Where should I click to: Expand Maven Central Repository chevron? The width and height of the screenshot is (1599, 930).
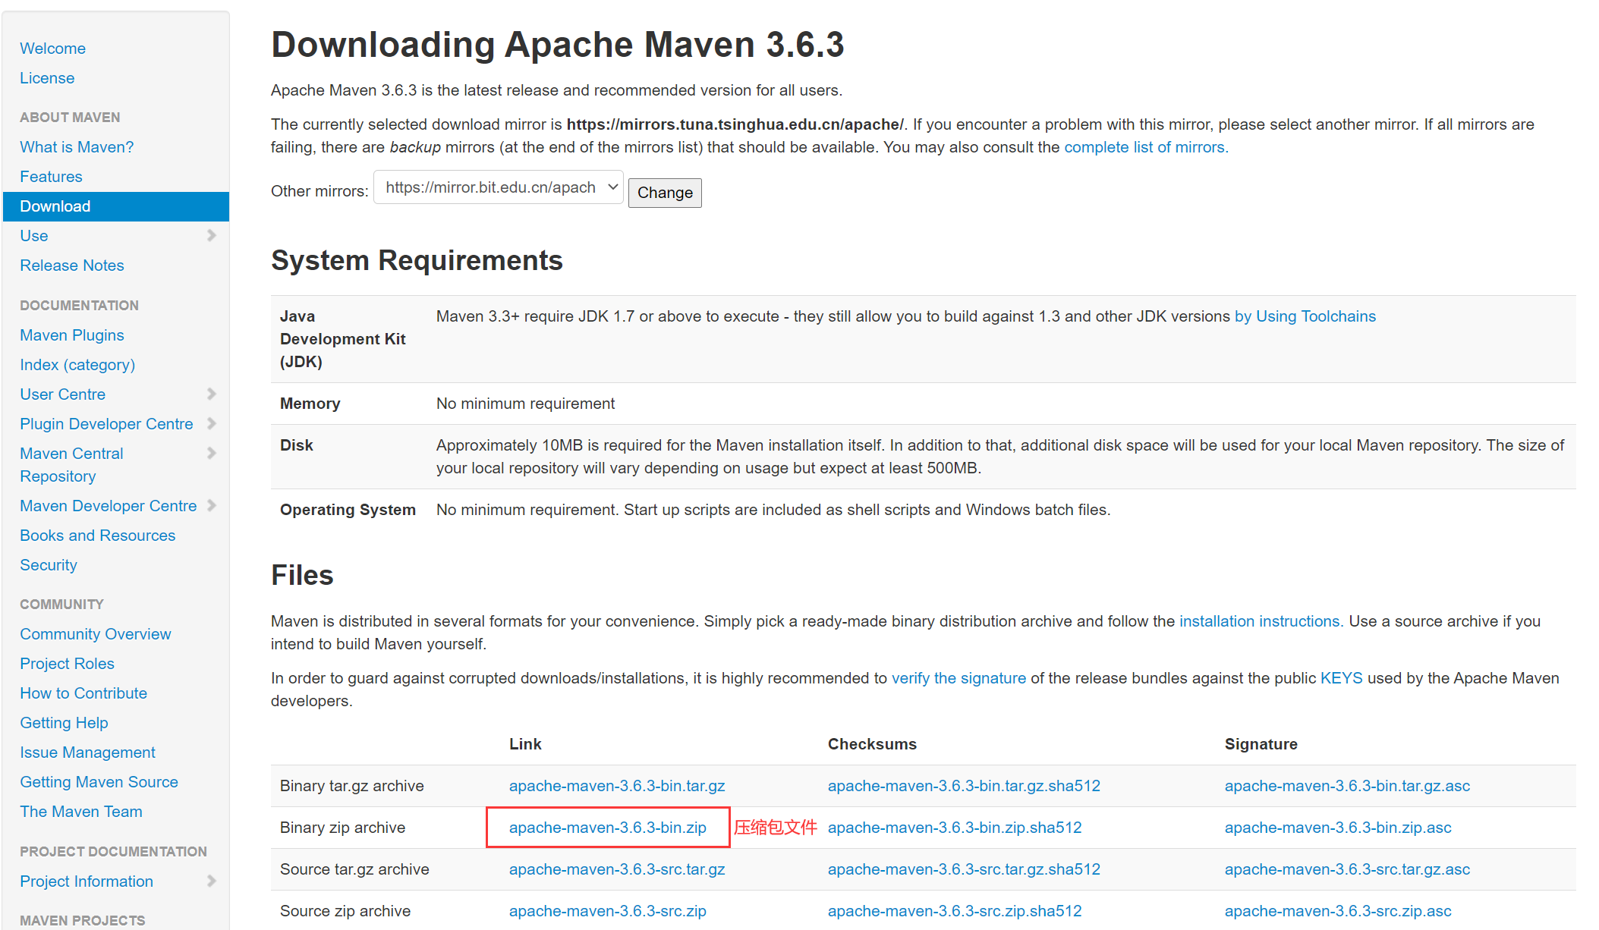(212, 453)
